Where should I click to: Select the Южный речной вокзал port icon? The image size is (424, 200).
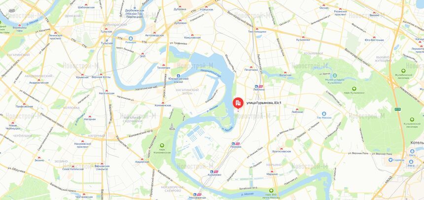click(x=178, y=76)
